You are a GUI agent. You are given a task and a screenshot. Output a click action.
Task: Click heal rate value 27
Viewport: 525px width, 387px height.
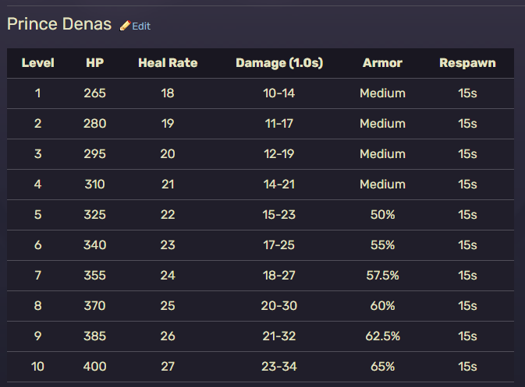click(168, 367)
